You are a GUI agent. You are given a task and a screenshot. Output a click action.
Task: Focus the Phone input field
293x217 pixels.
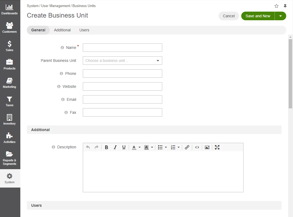(123, 74)
